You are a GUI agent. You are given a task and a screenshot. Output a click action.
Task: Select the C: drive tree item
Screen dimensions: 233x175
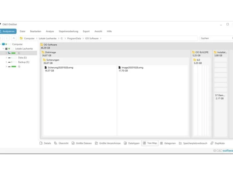18,53
